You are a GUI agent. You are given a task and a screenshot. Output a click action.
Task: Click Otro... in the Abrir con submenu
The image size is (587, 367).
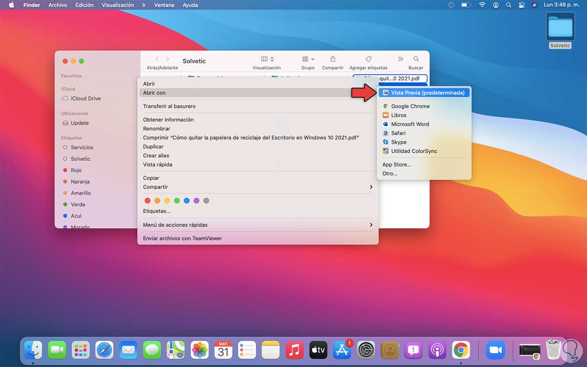tap(390, 173)
